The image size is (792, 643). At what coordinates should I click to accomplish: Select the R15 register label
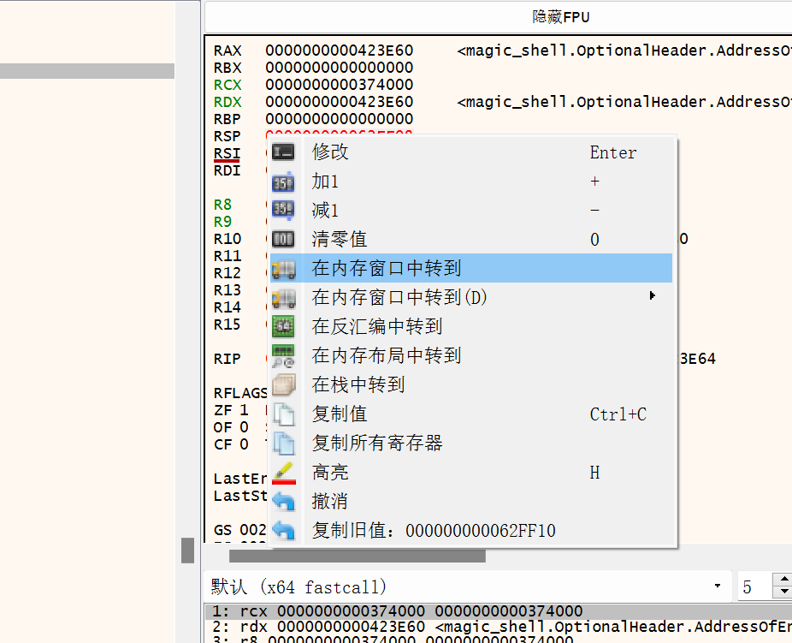click(x=228, y=324)
